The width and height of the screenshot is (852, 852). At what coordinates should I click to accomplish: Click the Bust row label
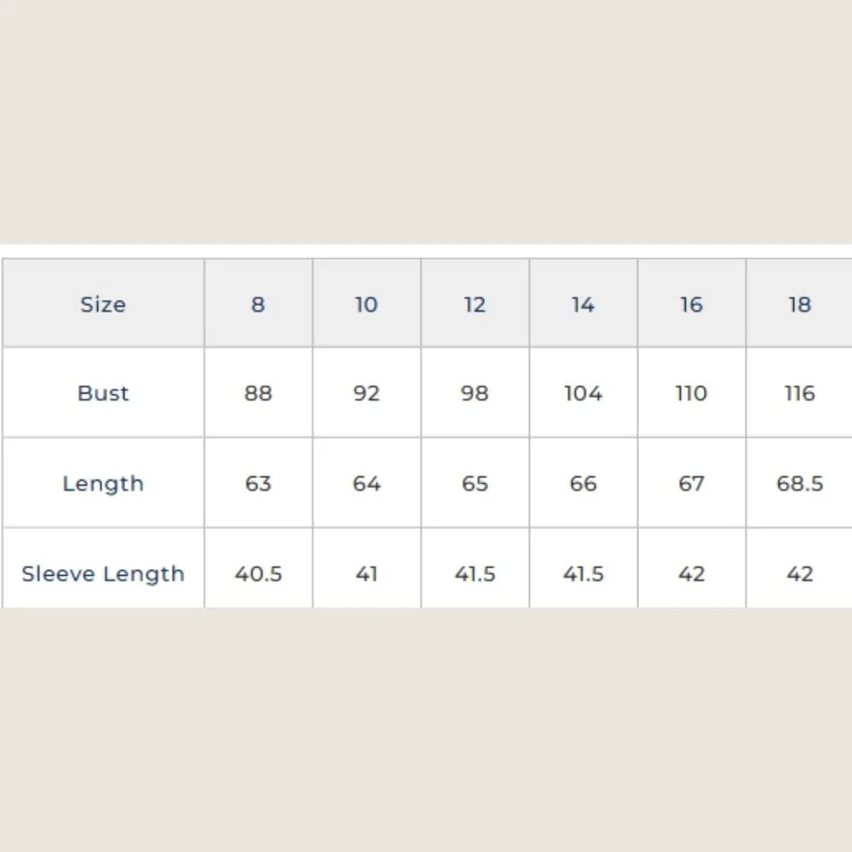click(x=103, y=392)
